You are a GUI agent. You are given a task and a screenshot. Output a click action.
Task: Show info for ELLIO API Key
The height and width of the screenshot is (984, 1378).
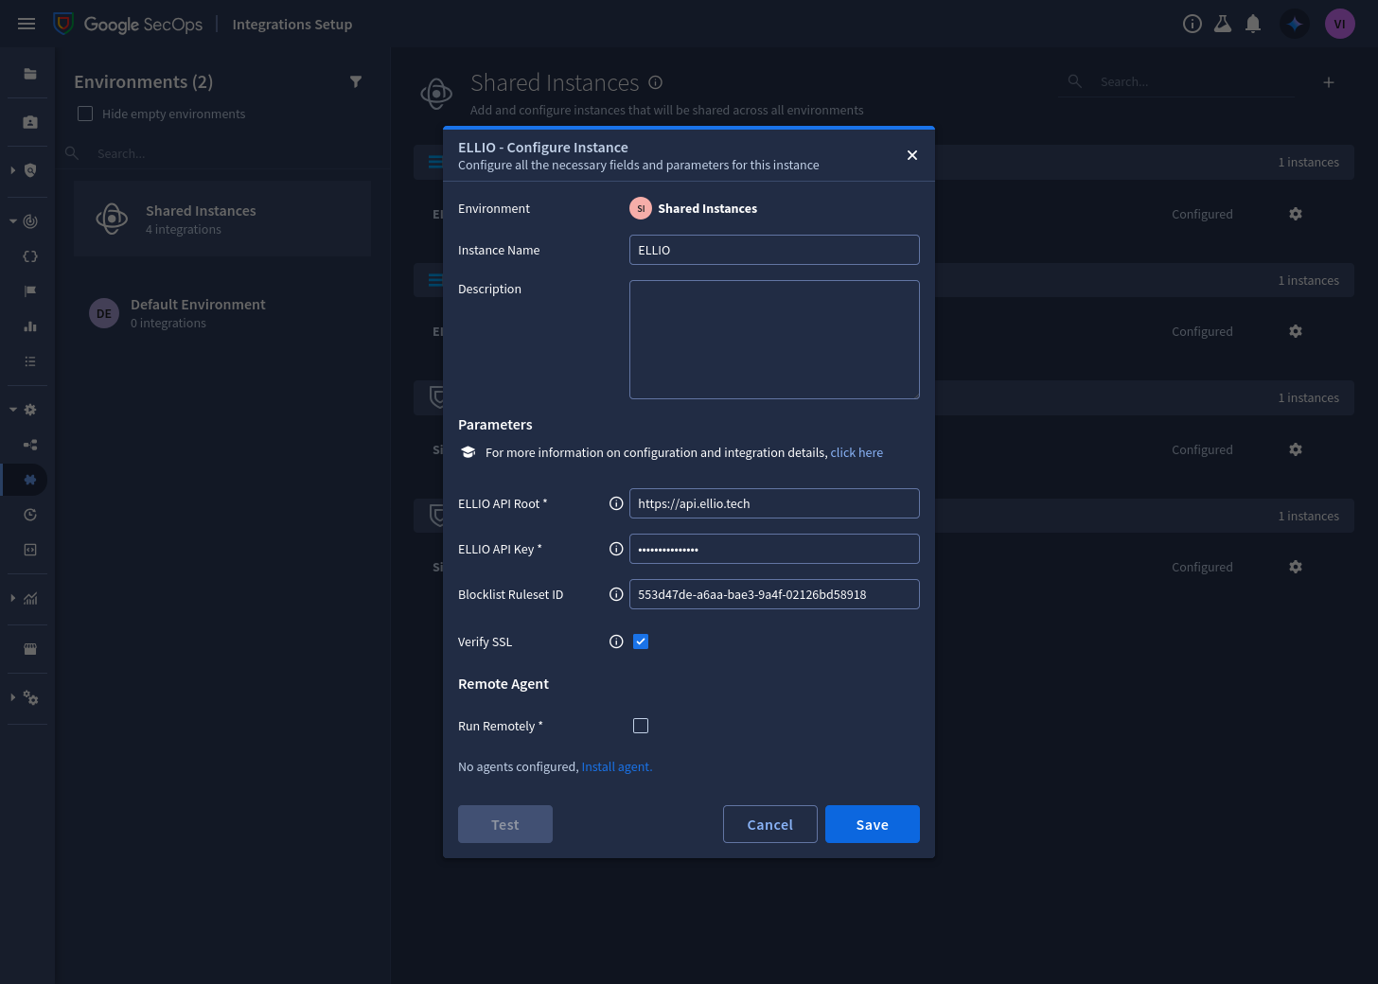point(616,549)
